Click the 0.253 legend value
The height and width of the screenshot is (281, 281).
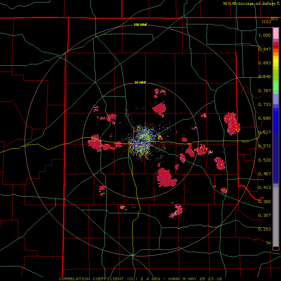pyautogui.click(x=264, y=229)
